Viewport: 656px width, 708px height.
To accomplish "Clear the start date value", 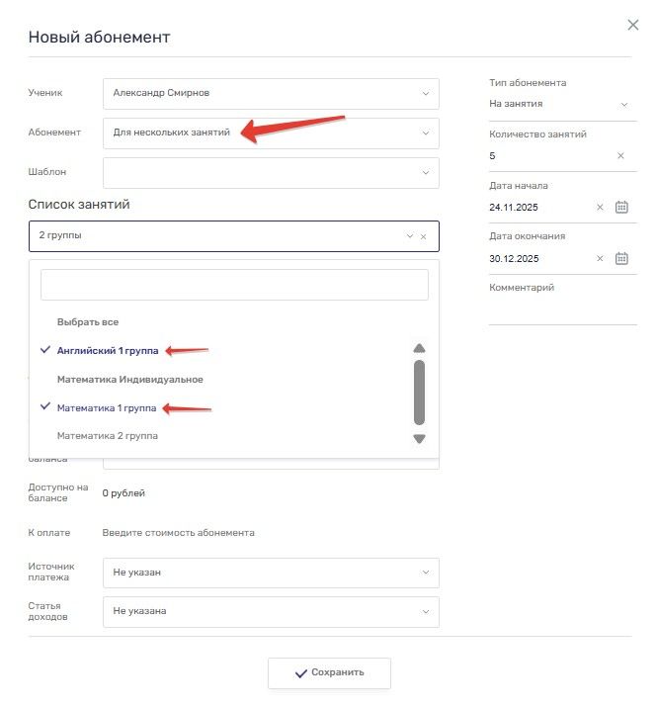I will [600, 208].
